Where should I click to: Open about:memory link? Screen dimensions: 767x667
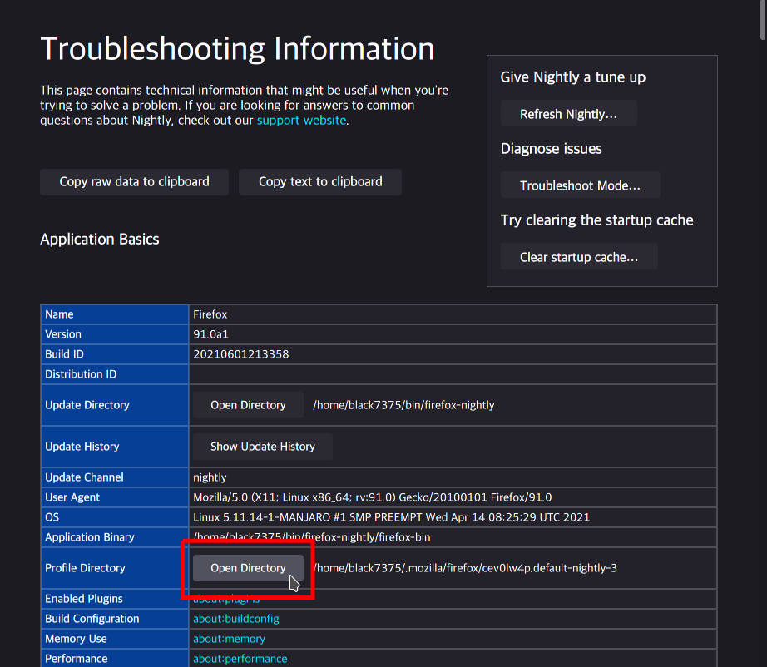pos(229,639)
